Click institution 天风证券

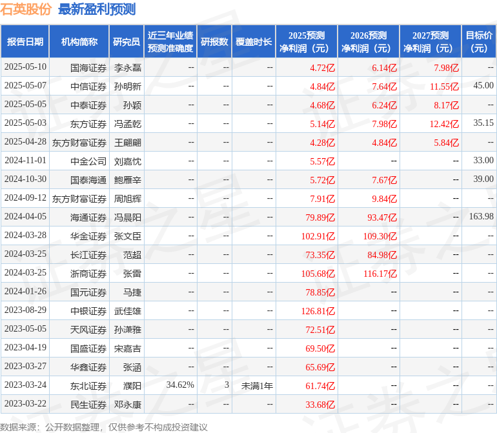point(88,330)
